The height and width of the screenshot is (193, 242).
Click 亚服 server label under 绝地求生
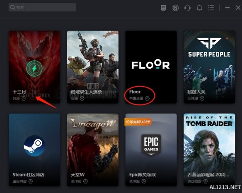point(75,98)
